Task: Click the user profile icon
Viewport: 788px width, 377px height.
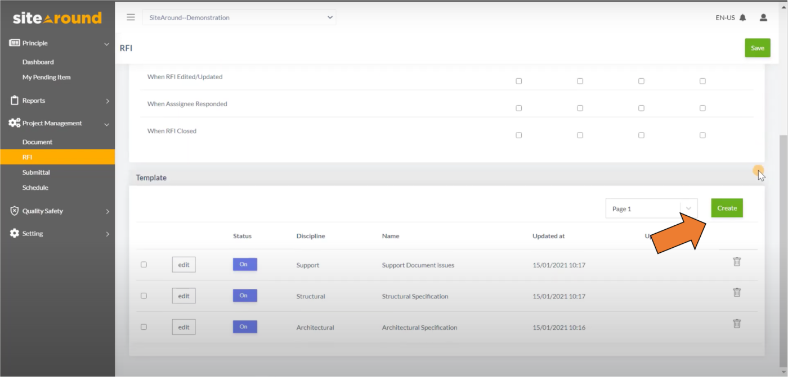Action: point(763,17)
